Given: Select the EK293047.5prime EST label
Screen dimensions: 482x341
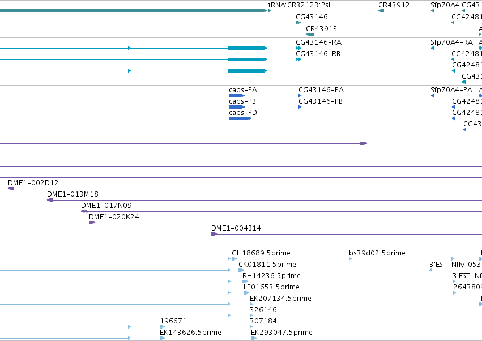Looking at the screenshot, I should [x=281, y=333].
